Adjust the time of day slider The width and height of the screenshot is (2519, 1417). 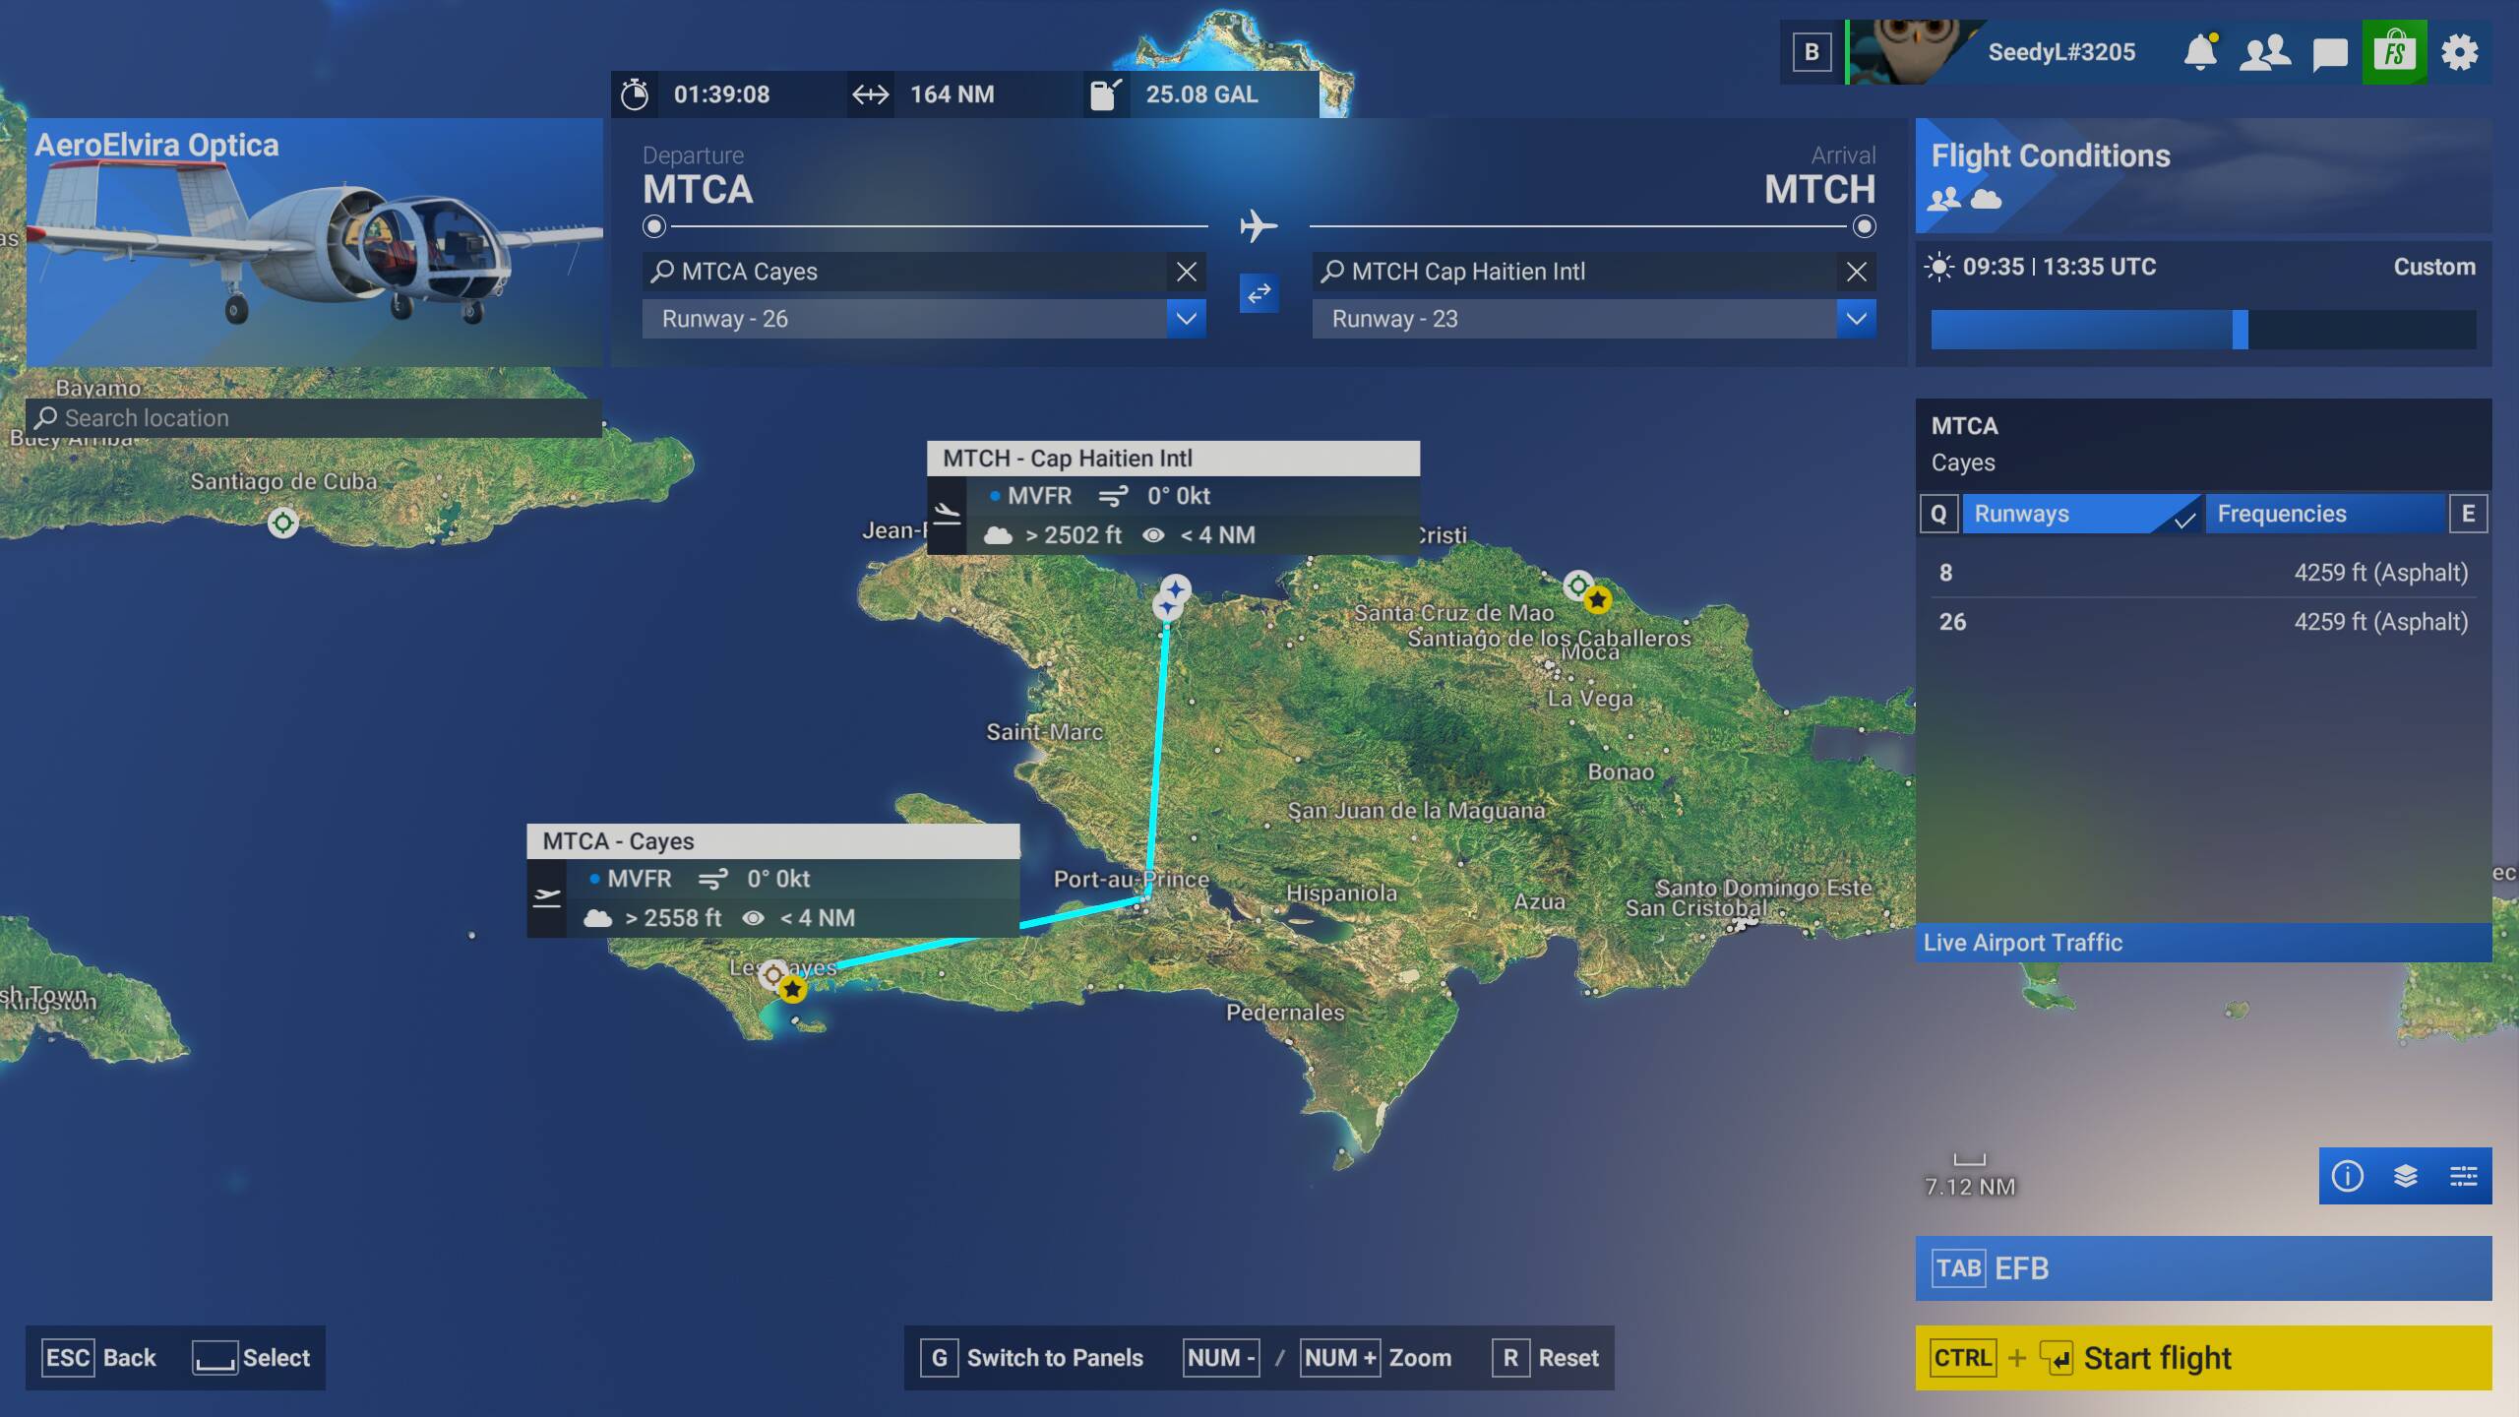click(2240, 330)
